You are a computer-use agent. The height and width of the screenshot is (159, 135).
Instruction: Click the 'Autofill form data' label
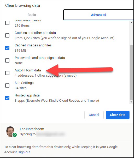[28, 70]
